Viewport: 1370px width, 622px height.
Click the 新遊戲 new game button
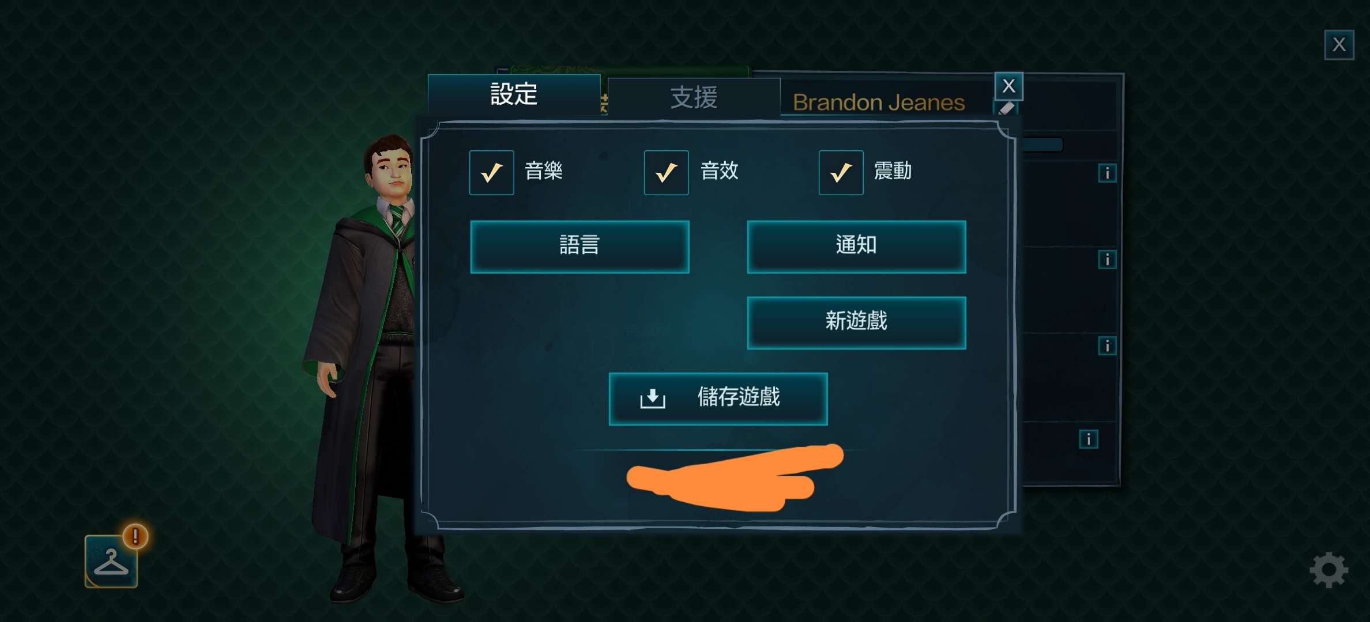(857, 323)
